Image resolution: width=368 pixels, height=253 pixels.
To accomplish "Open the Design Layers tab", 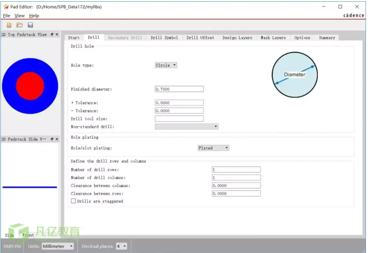I will (237, 38).
